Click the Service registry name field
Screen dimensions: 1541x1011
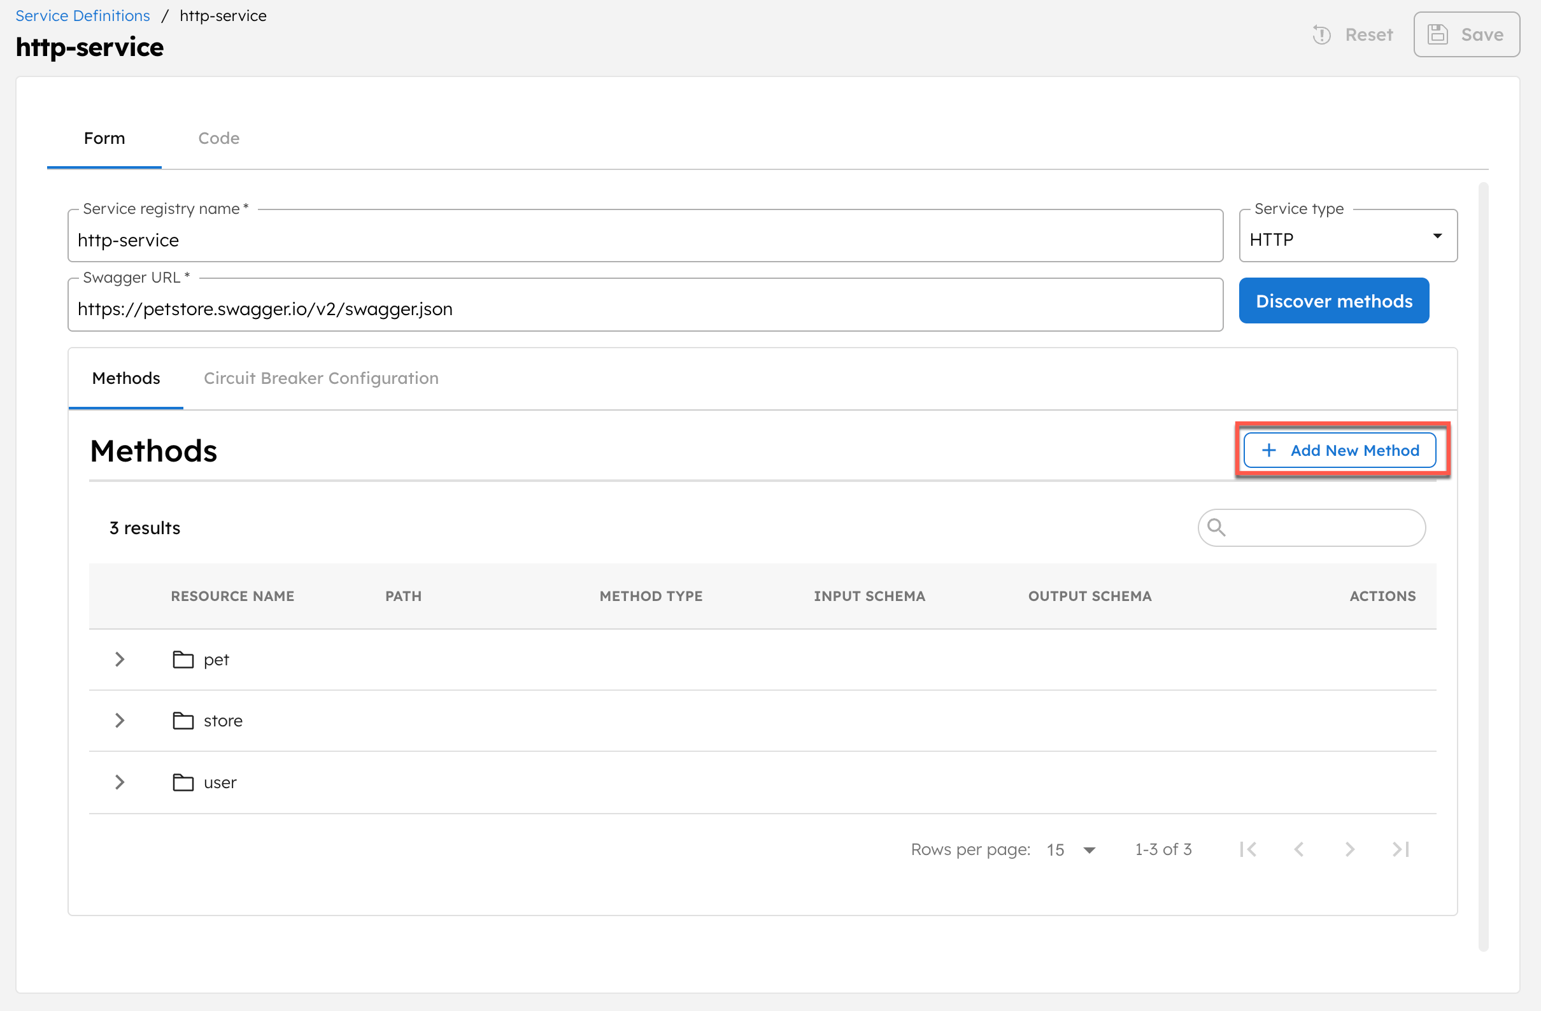(x=646, y=236)
